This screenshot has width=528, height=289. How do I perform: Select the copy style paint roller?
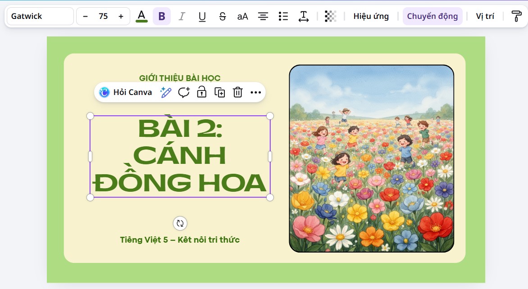(516, 16)
